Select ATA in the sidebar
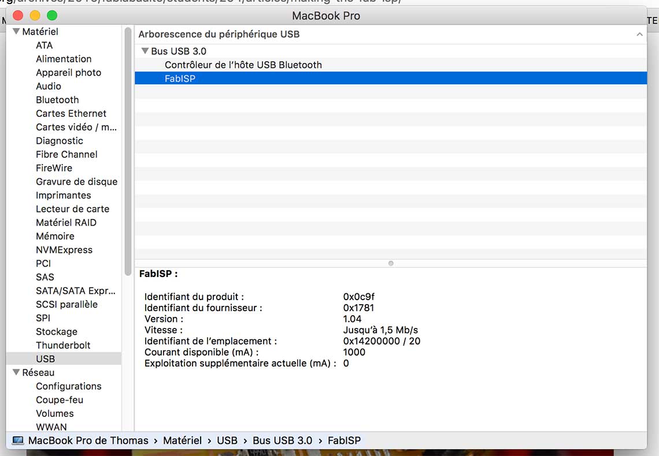This screenshot has width=659, height=456. 44,45
